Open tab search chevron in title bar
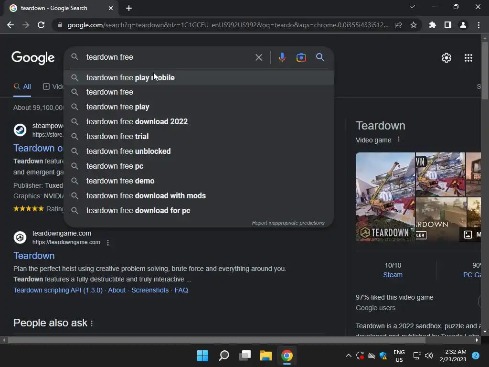489x367 pixels. (412, 7)
